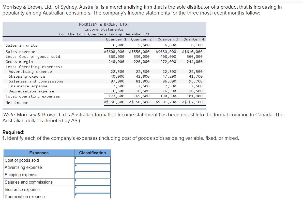Screen dimensions: 303x207
Task: Select the 'Shipping expense' answer row label
Action: [21, 175]
